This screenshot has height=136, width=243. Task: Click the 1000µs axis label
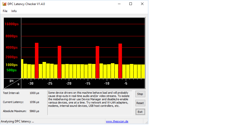[12, 65]
